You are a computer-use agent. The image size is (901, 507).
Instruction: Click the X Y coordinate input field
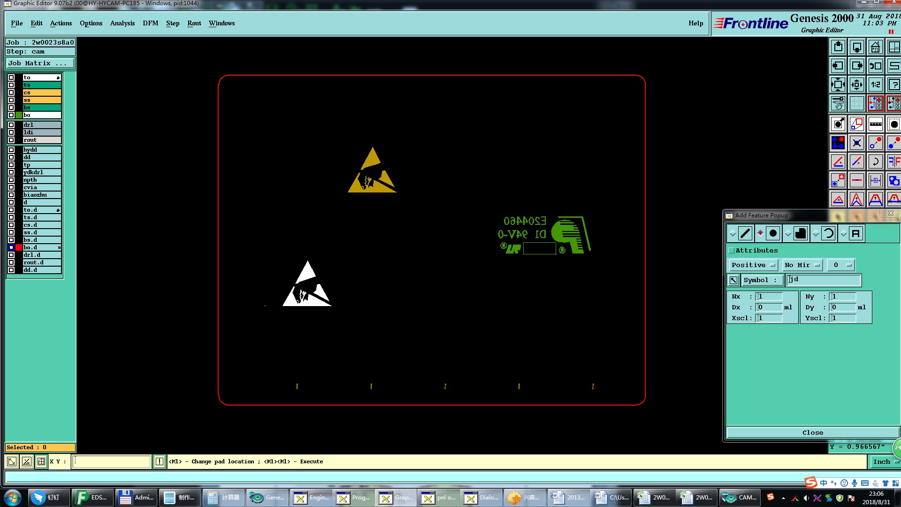112,461
